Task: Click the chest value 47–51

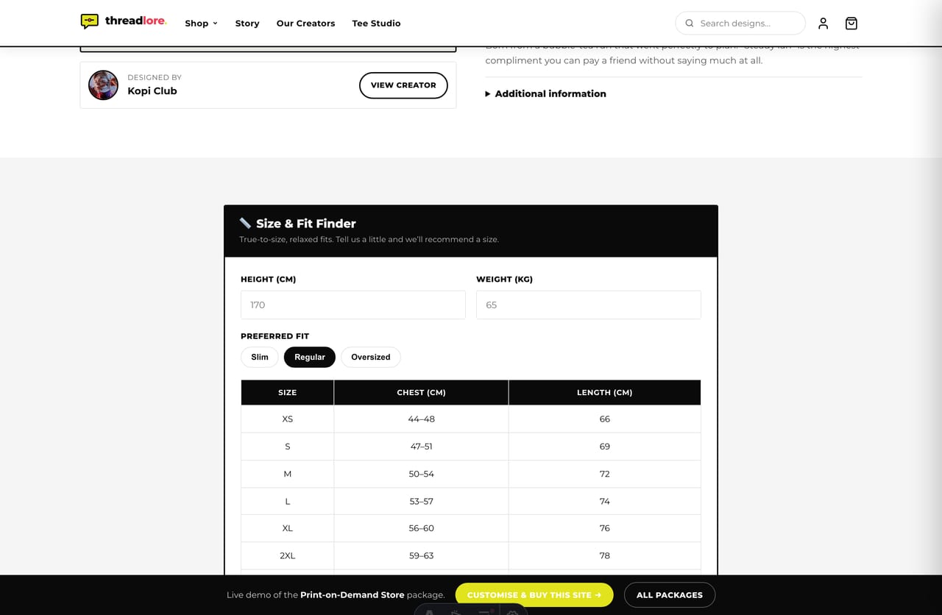Action: (x=422, y=447)
